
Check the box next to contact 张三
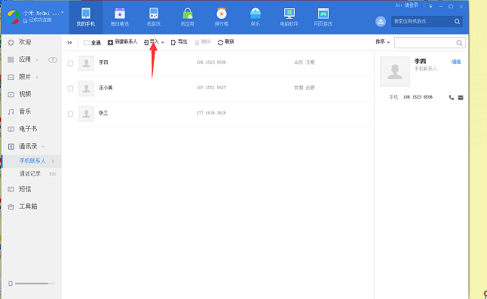coord(71,114)
